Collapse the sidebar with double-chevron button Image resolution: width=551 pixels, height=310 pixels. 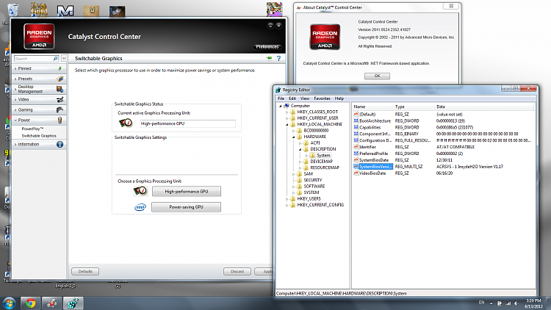click(x=64, y=58)
